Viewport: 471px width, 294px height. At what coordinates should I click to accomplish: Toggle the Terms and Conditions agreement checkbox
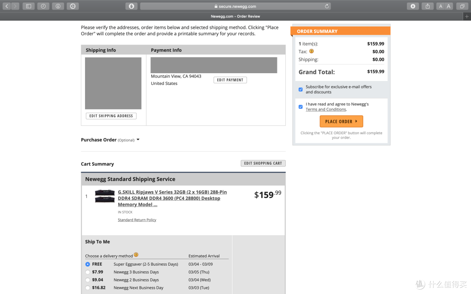[x=300, y=107]
